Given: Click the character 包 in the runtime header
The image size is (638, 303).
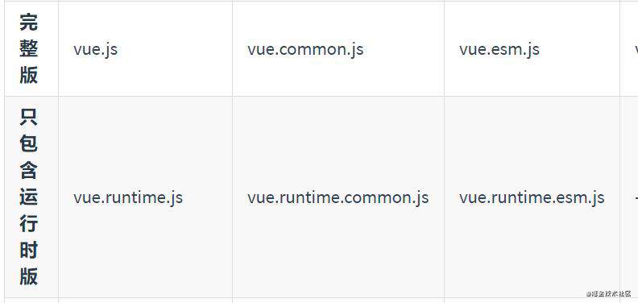Looking at the screenshot, I should click(x=28, y=143).
